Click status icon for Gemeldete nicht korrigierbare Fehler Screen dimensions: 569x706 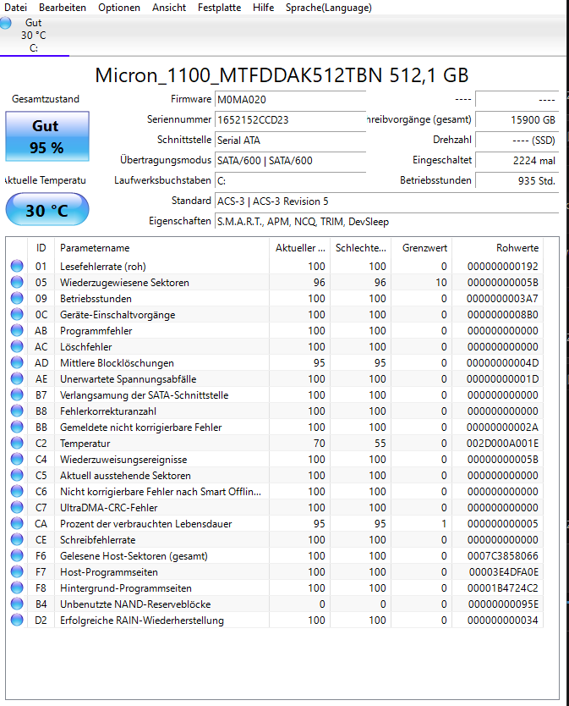pyautogui.click(x=17, y=427)
